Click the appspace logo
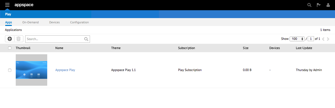Screen dimensions: 335x108 [x=24, y=5]
